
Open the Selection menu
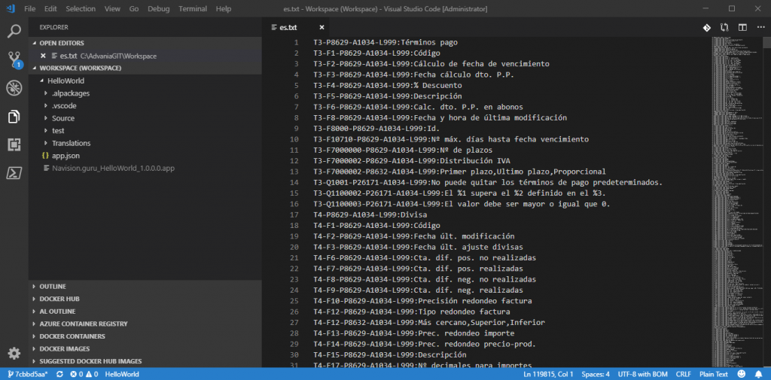point(81,8)
